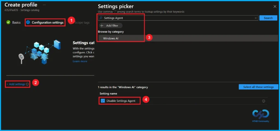Click the info icon beside Add settings
The width and height of the screenshot is (280, 131).
point(27,84)
